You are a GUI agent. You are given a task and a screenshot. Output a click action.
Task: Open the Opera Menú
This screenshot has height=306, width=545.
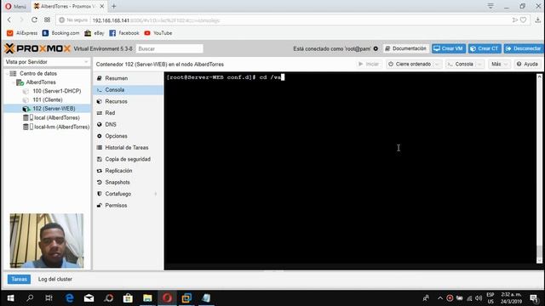[x=15, y=6]
